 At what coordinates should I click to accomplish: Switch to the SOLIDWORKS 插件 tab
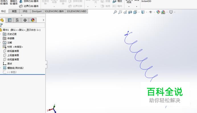(54, 11)
